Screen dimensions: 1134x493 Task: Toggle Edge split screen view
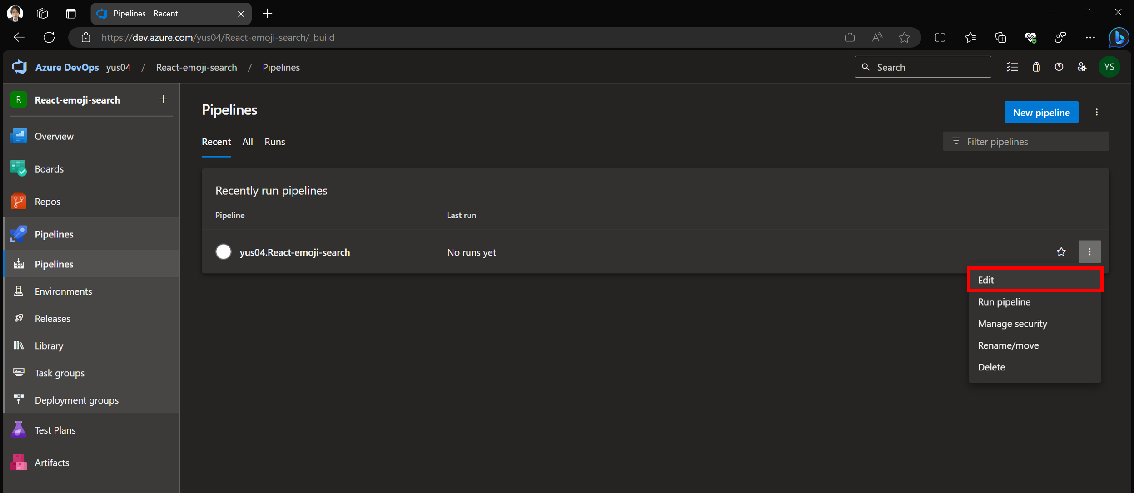(940, 37)
